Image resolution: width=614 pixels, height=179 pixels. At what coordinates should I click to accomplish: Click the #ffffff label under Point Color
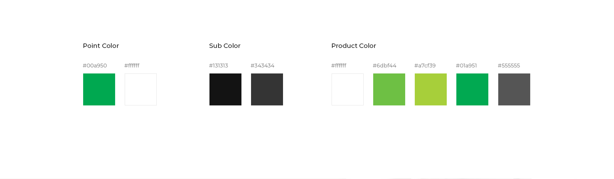click(132, 66)
